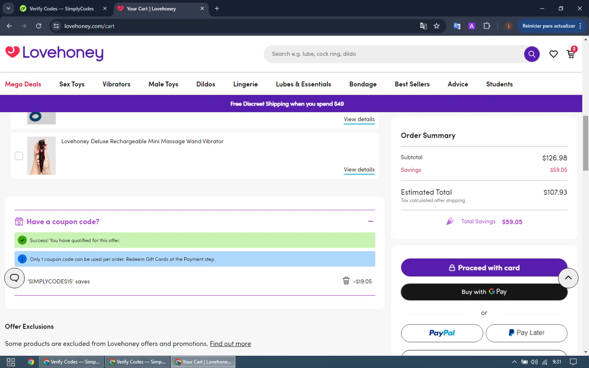This screenshot has width=589, height=368.
Task: Open a new browser tab
Action: coord(217,8)
